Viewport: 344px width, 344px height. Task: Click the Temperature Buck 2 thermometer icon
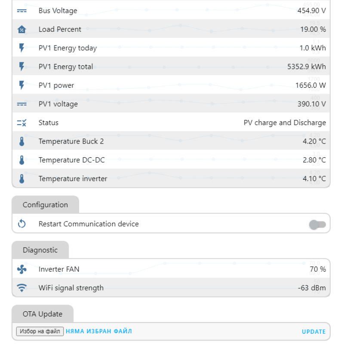pyautogui.click(x=21, y=141)
